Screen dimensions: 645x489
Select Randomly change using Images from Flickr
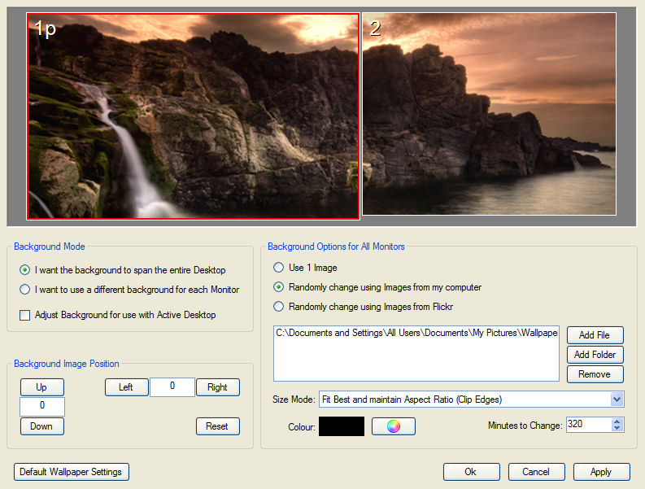tap(279, 307)
